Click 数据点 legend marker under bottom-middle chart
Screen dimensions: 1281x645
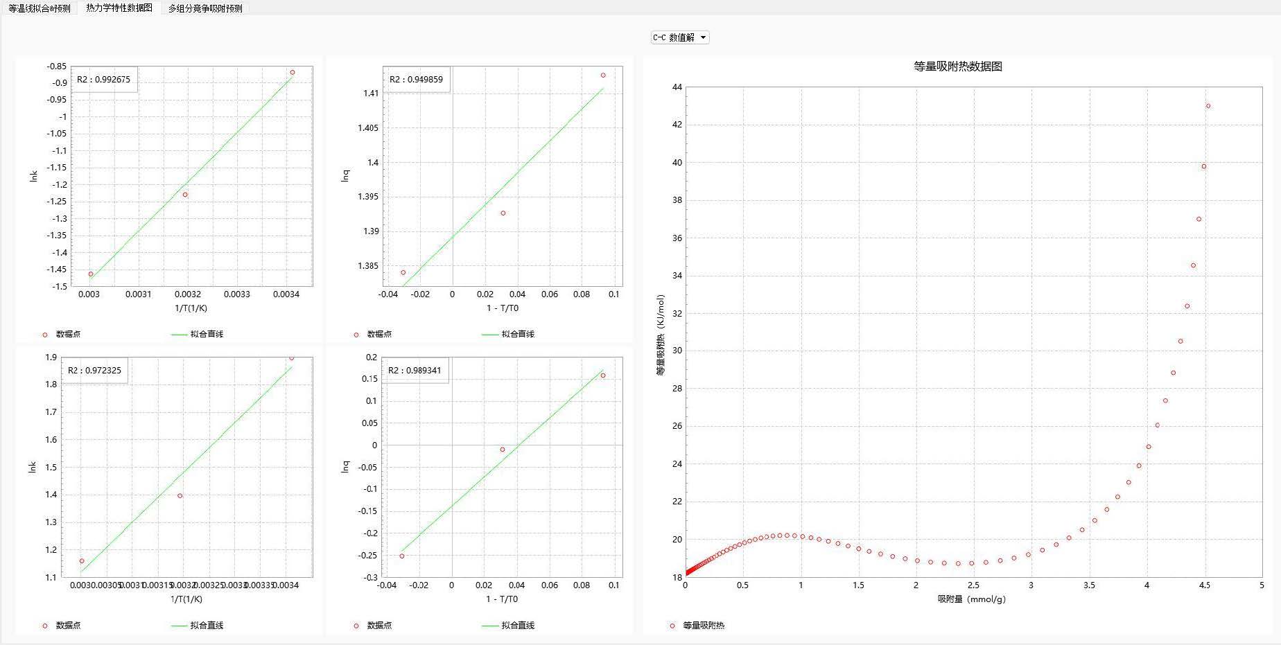356,626
